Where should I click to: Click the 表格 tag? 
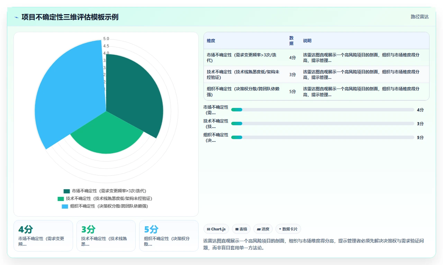click(241, 229)
